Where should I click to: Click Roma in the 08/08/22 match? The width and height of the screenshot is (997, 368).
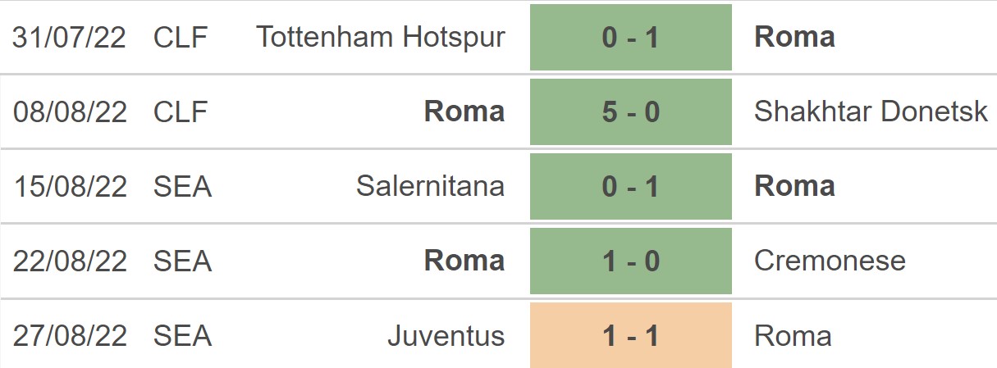[464, 112]
